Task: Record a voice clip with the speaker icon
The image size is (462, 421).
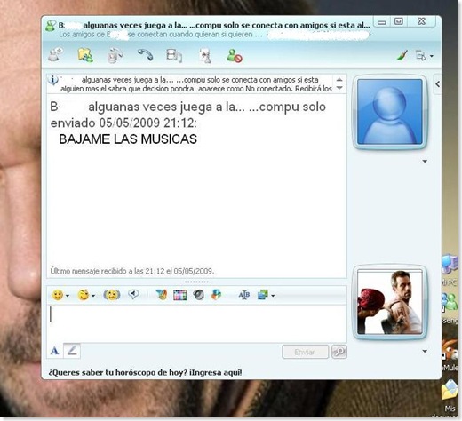Action: (x=133, y=294)
